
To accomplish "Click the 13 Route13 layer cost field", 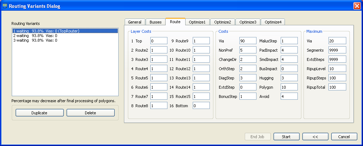I will tap(201, 78).
